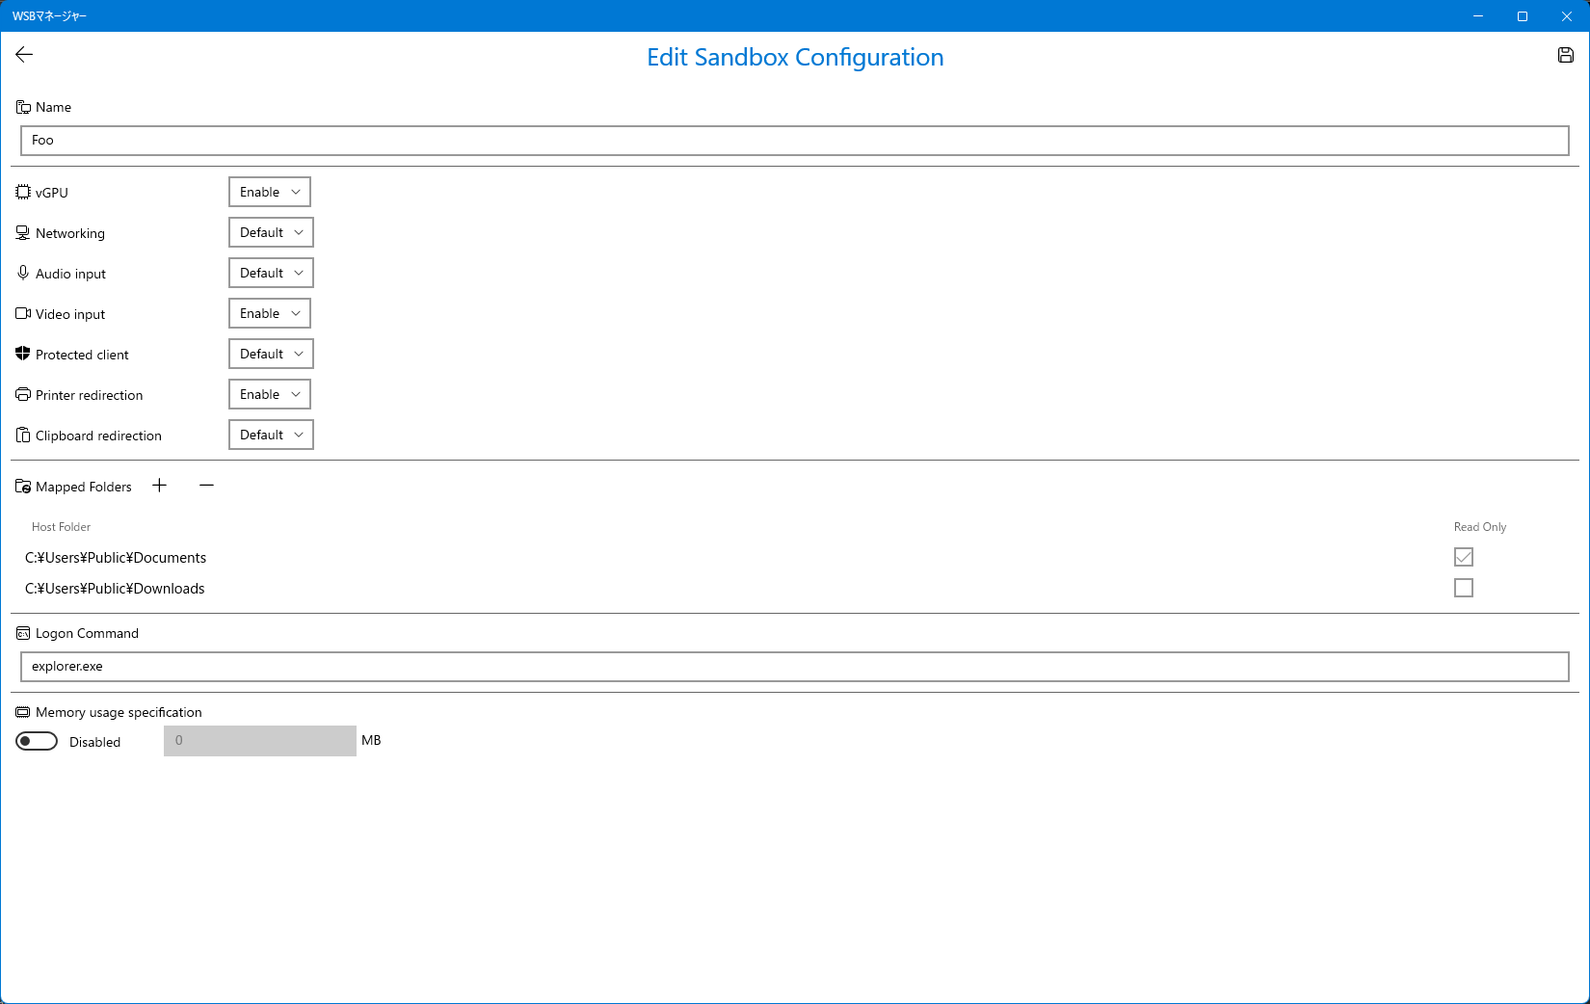Click the Name input field
The height and width of the screenshot is (1004, 1590).
click(795, 141)
